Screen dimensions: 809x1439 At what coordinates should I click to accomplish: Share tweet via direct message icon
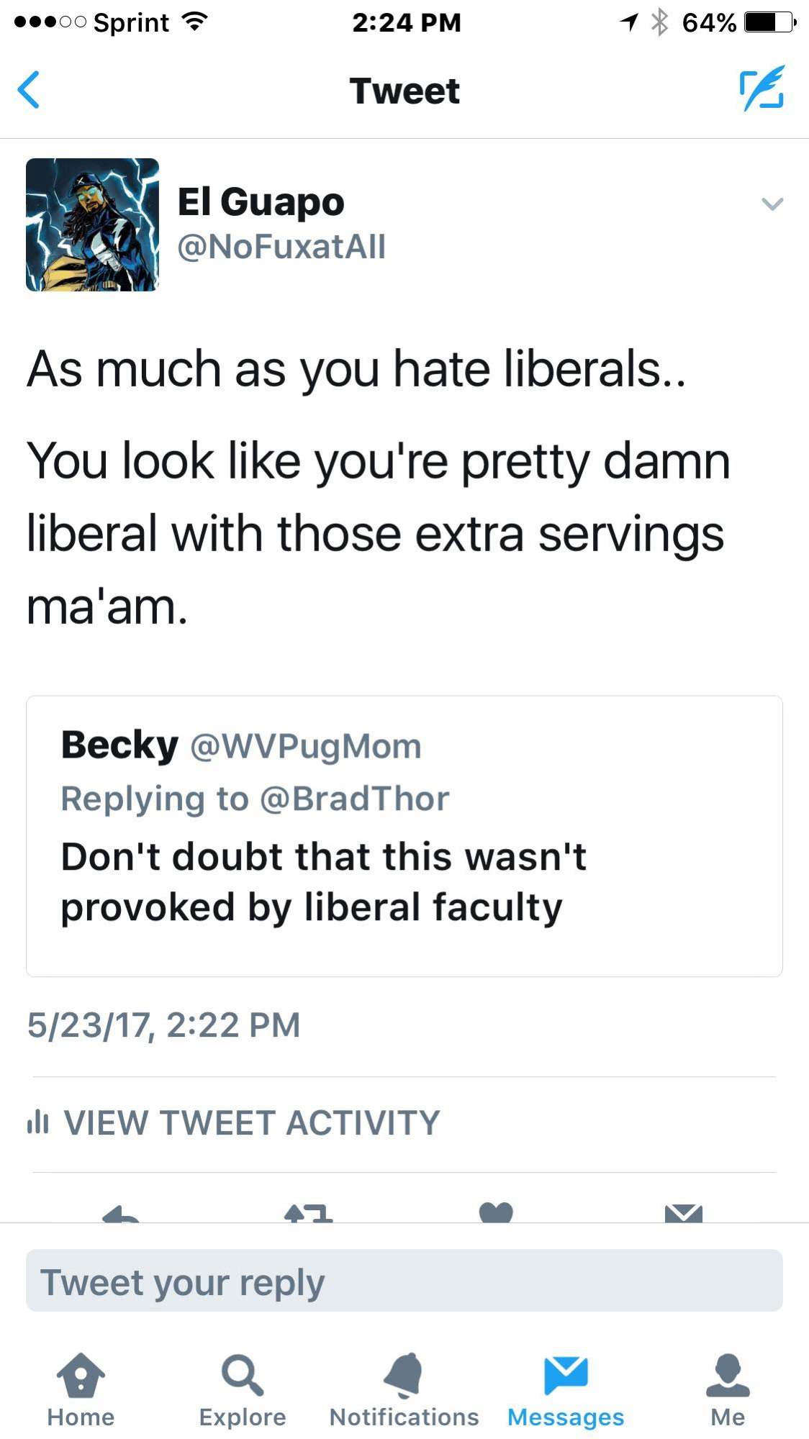click(x=683, y=1214)
